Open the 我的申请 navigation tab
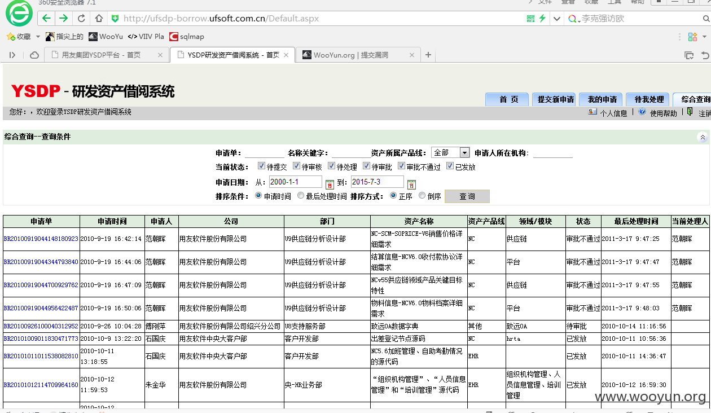The image size is (711, 413). pyautogui.click(x=602, y=99)
